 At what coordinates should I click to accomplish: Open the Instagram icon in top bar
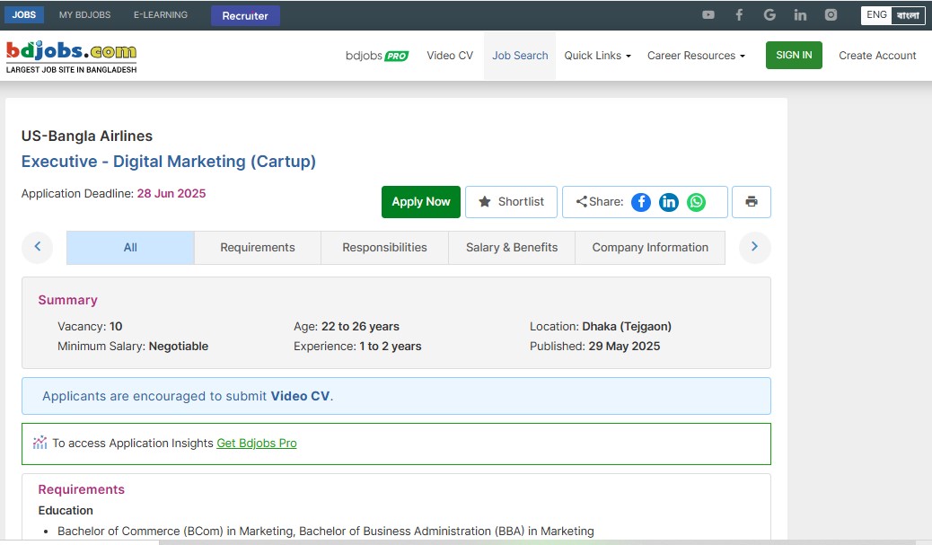pos(831,15)
